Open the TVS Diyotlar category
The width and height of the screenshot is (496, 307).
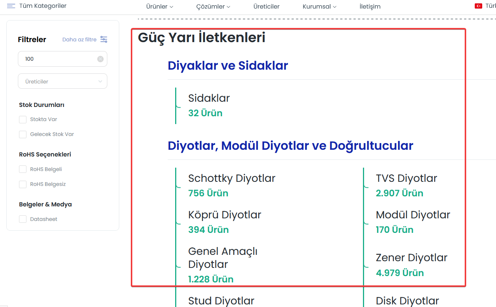point(406,178)
